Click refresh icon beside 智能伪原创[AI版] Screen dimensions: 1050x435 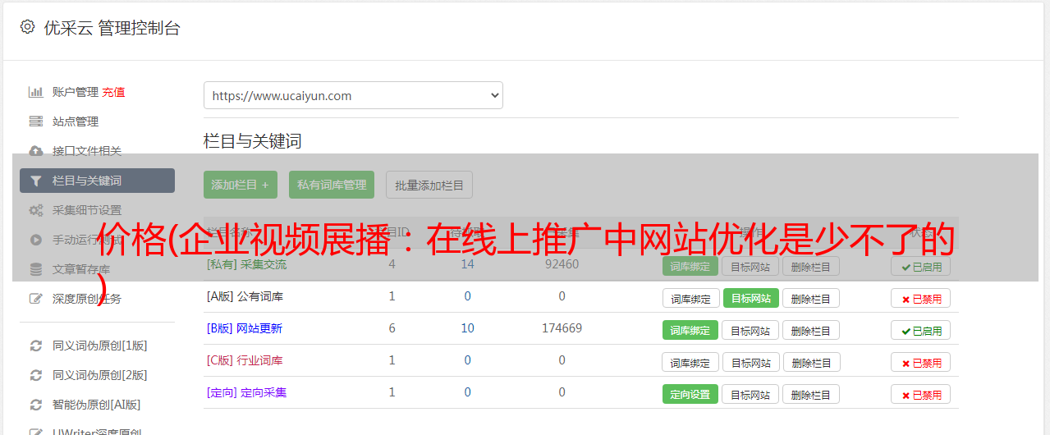point(36,405)
